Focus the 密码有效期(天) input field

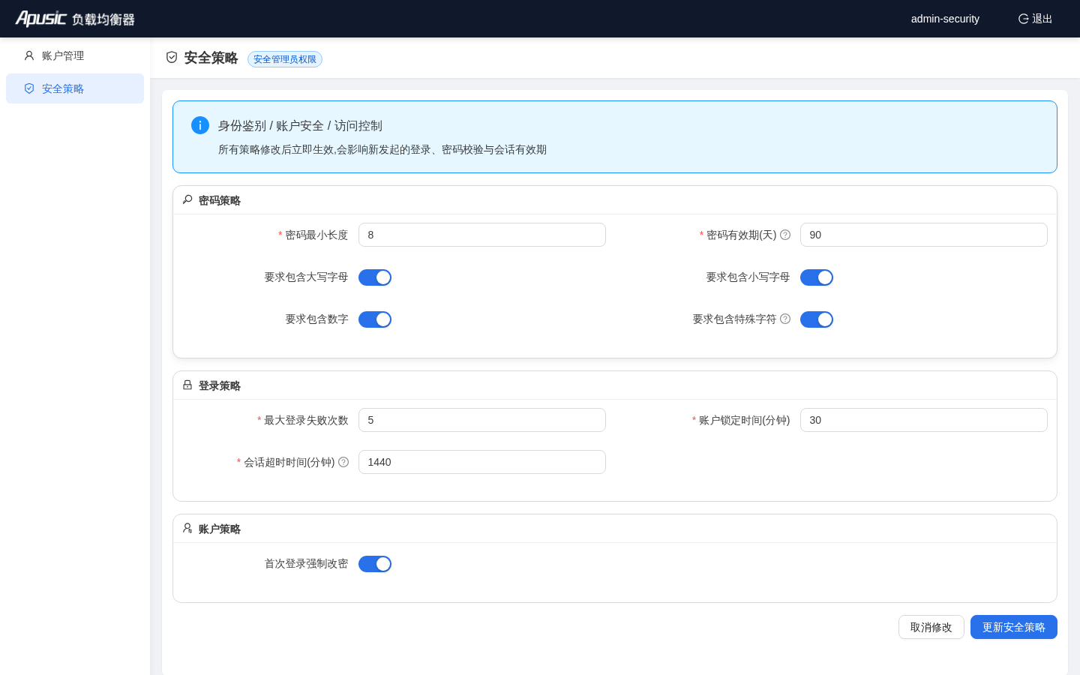(924, 235)
